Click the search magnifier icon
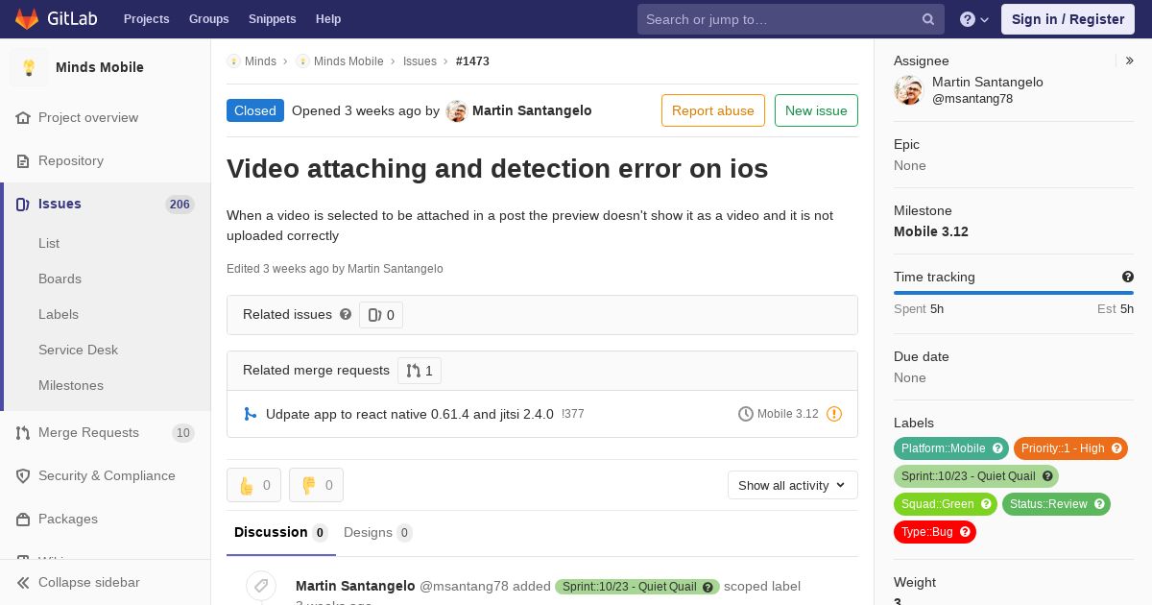This screenshot has width=1152, height=605. tap(928, 19)
